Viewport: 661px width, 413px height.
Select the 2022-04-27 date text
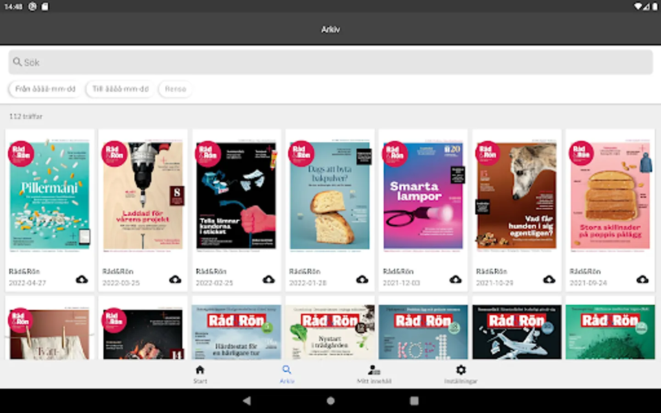click(28, 283)
